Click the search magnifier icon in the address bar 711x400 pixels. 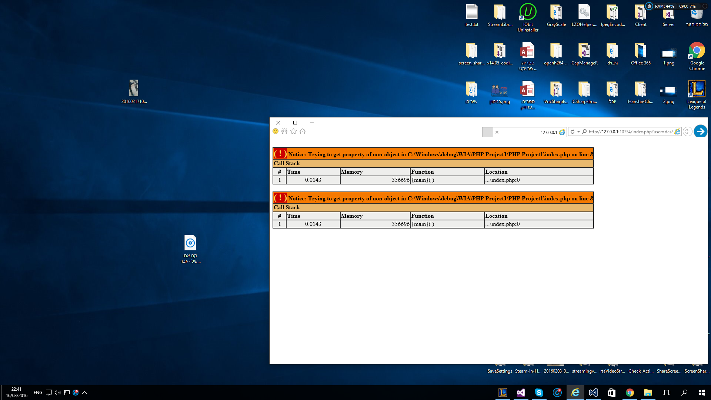pyautogui.click(x=584, y=132)
